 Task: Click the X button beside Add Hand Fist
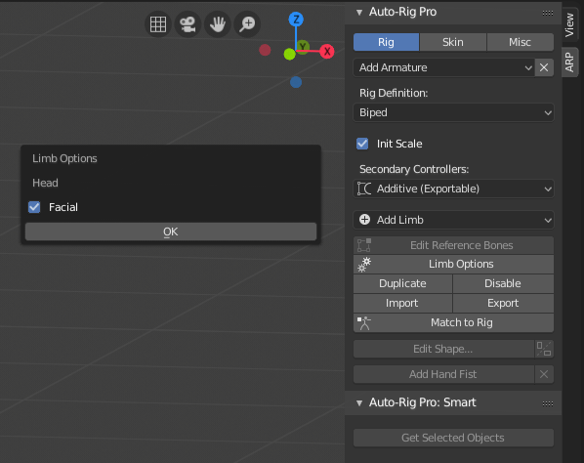[544, 374]
